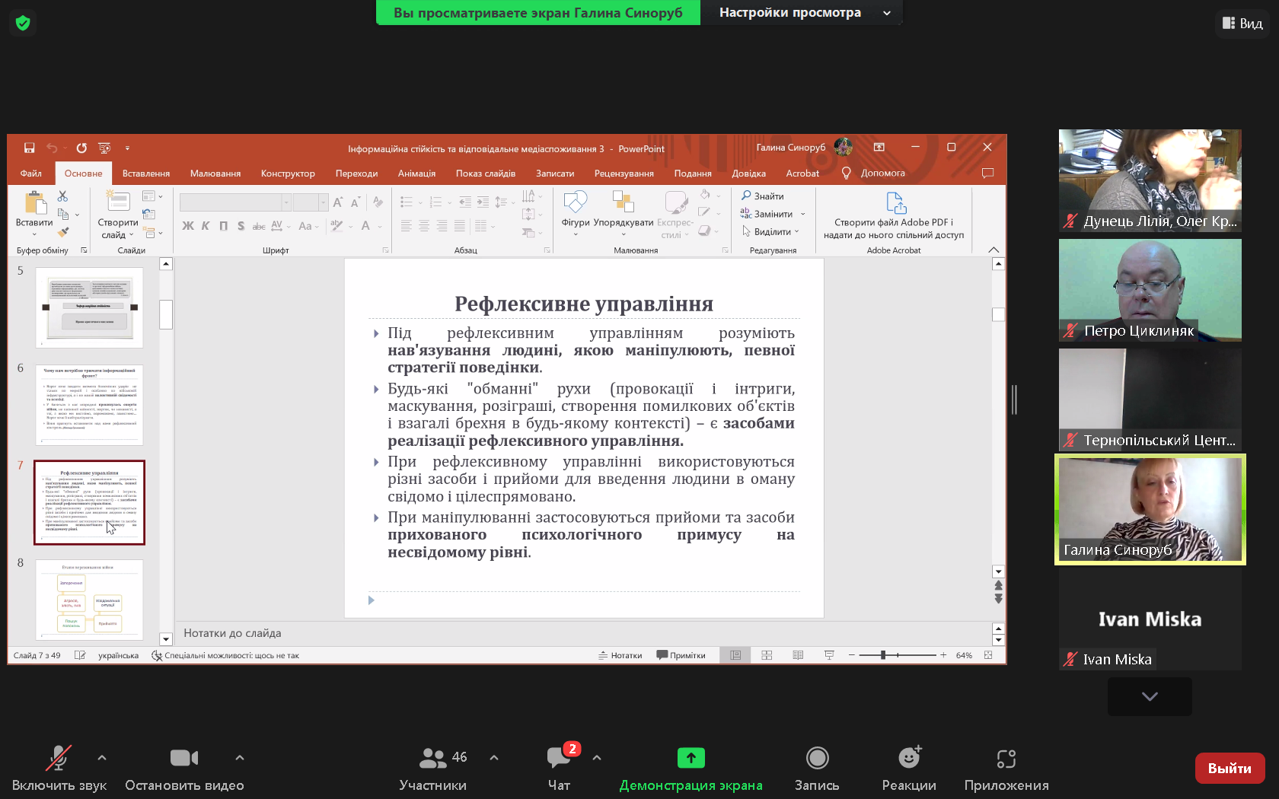Expand video options arrow beside camera
This screenshot has width=1279, height=799.
pyautogui.click(x=240, y=758)
